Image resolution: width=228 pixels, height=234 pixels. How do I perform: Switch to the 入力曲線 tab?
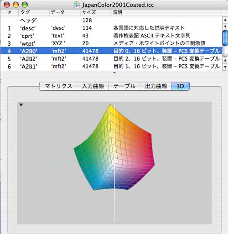(93, 86)
